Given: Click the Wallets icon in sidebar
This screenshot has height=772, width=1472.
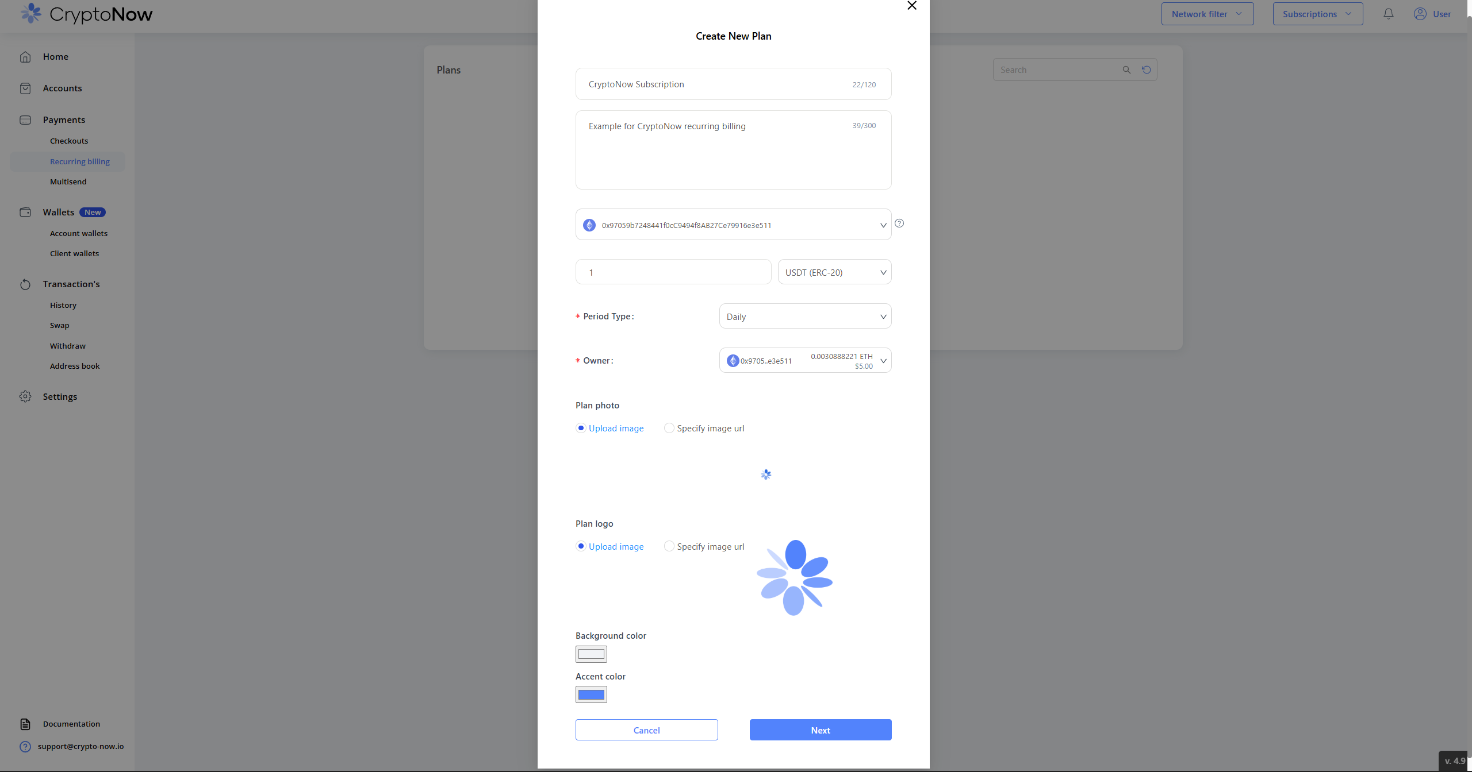Looking at the screenshot, I should pyautogui.click(x=25, y=212).
